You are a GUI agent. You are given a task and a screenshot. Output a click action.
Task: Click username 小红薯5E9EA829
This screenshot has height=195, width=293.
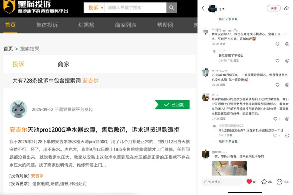pos(231,126)
